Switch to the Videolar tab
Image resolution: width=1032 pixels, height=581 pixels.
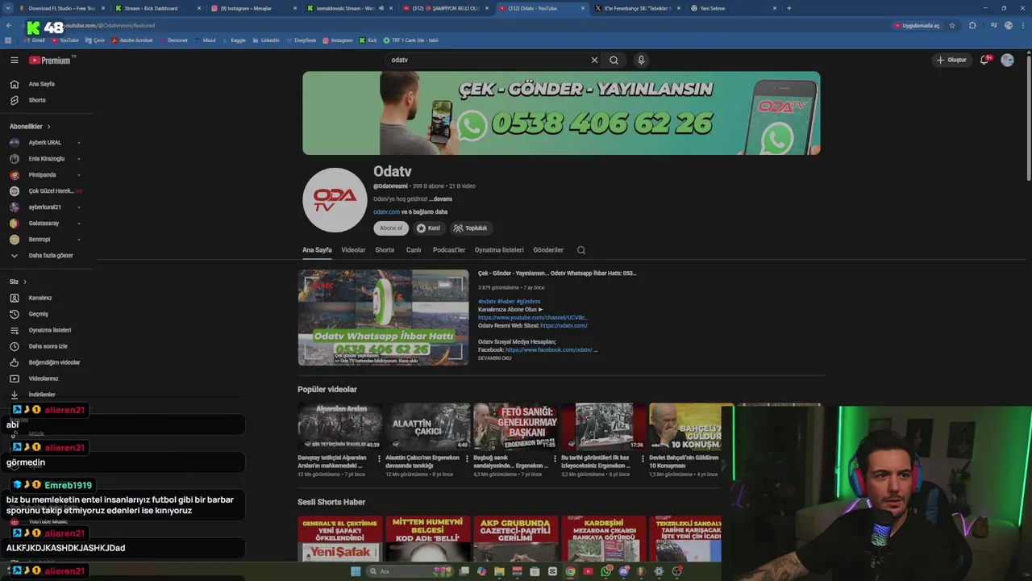[353, 250]
